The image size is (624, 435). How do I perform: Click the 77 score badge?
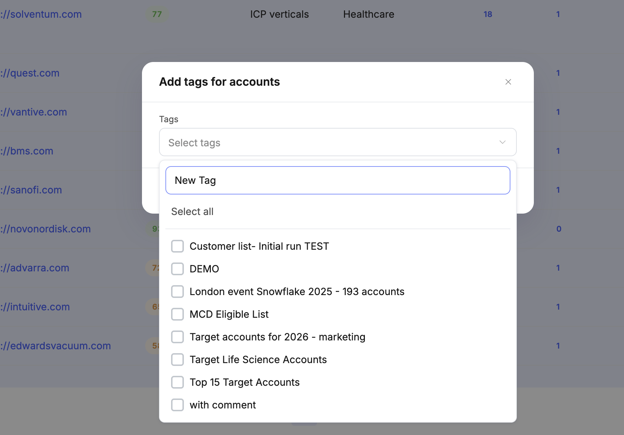point(157,14)
